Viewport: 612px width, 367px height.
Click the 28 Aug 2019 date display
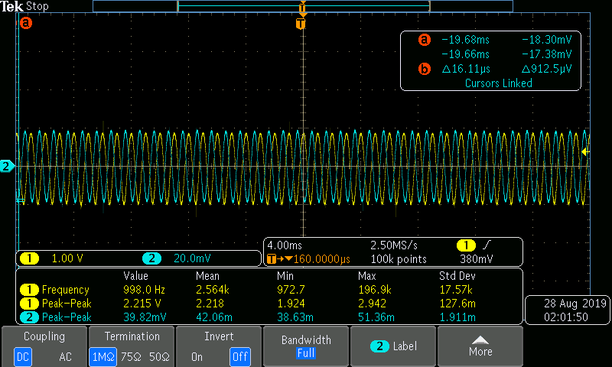[x=575, y=304]
